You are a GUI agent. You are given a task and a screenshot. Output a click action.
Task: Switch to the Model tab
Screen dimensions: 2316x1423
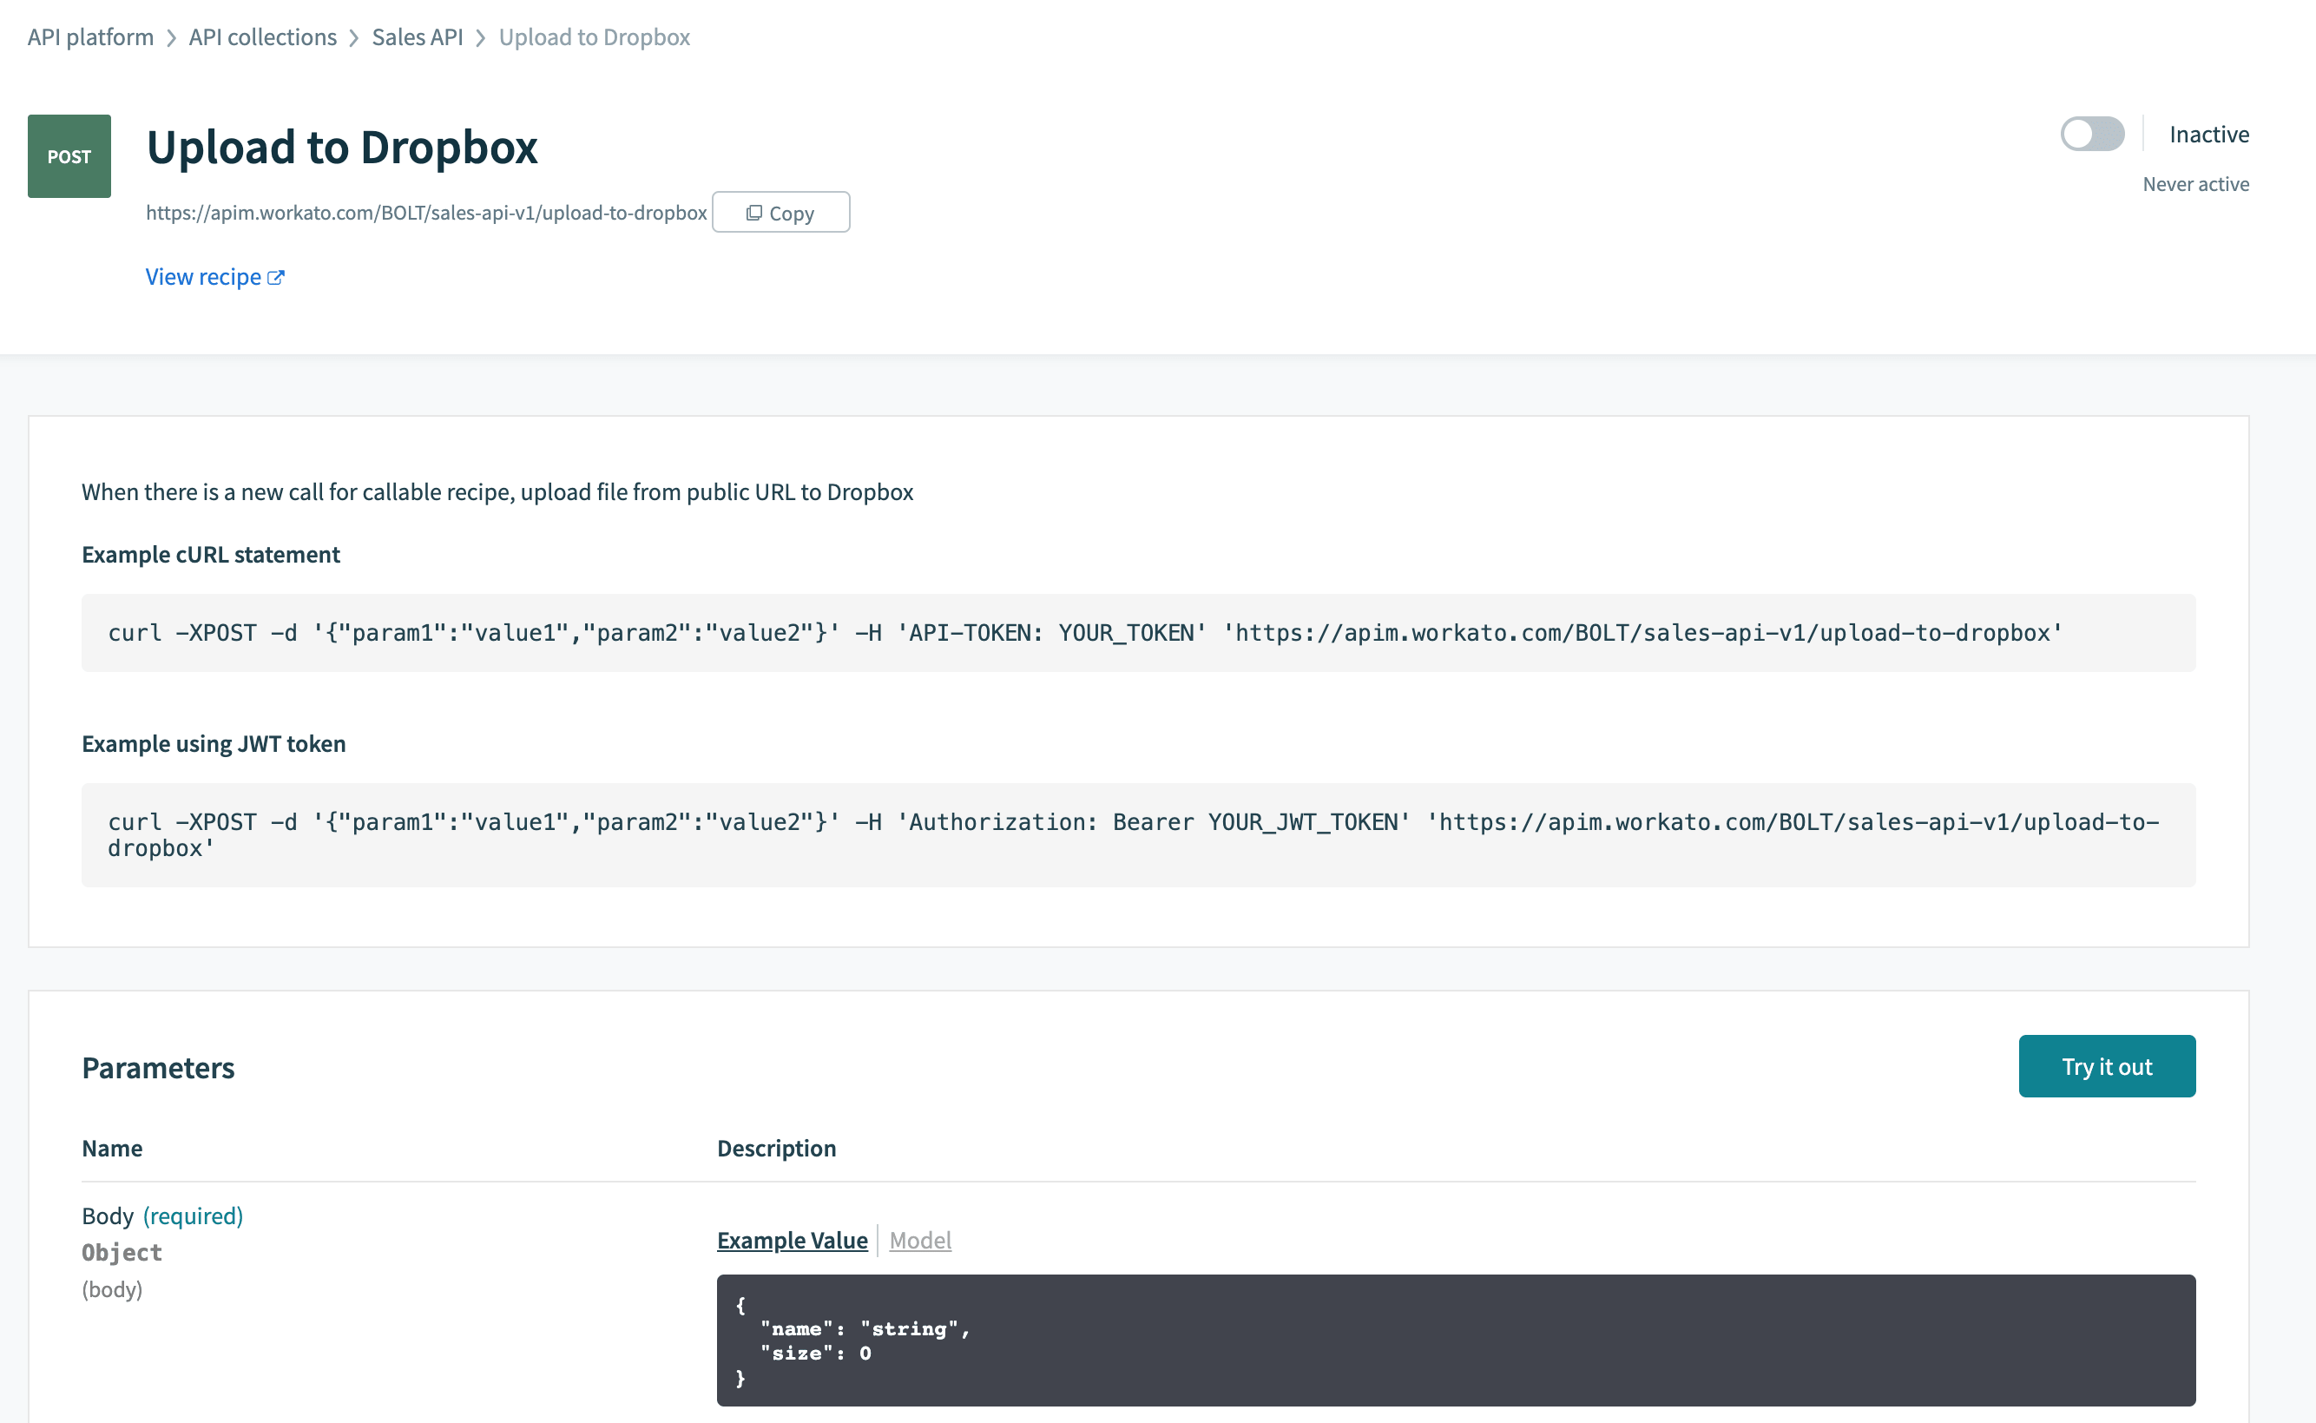point(920,1241)
